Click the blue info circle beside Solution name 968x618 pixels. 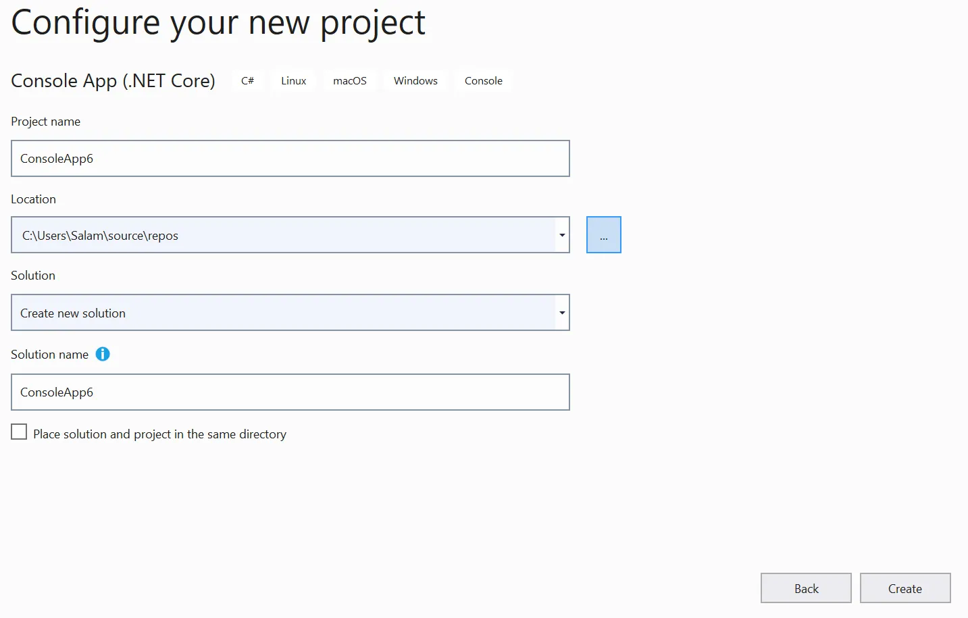[103, 354]
